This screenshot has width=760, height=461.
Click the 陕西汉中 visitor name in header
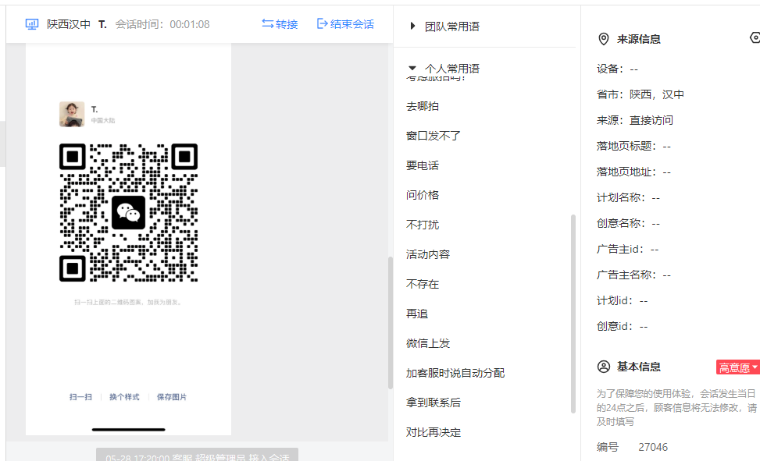point(69,24)
